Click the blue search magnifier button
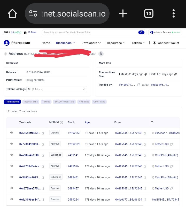 click(x=141, y=32)
